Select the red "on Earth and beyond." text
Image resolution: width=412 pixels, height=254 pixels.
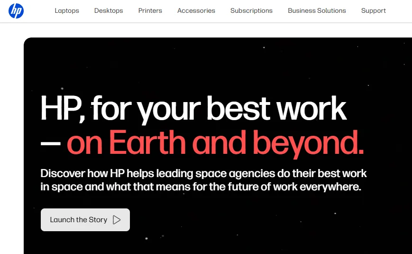click(215, 141)
